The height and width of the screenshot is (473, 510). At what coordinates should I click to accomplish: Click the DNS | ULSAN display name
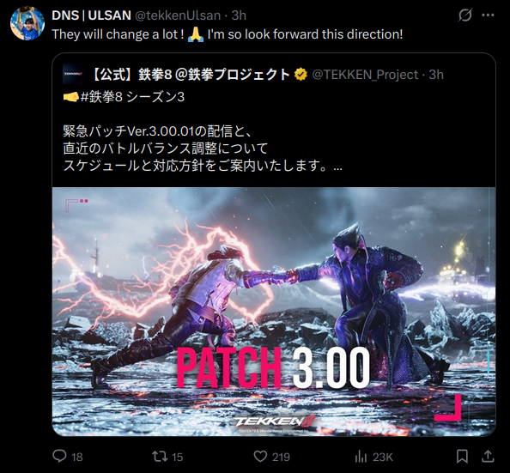coord(91,15)
